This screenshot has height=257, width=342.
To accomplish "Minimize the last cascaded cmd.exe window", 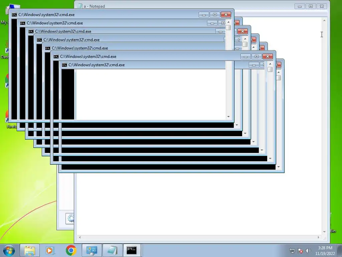I will pyautogui.click(x=254, y=65).
